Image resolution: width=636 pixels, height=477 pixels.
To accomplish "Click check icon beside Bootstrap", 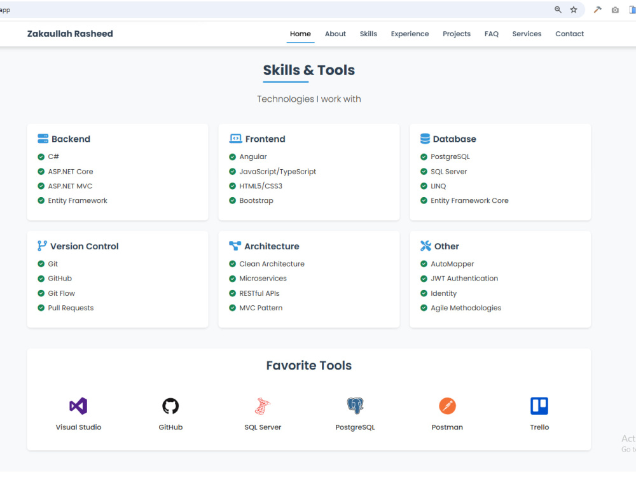I will (x=232, y=200).
